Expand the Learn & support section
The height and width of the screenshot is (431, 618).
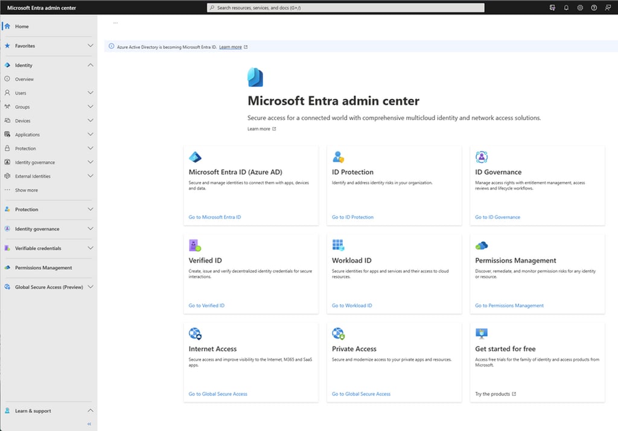point(90,410)
